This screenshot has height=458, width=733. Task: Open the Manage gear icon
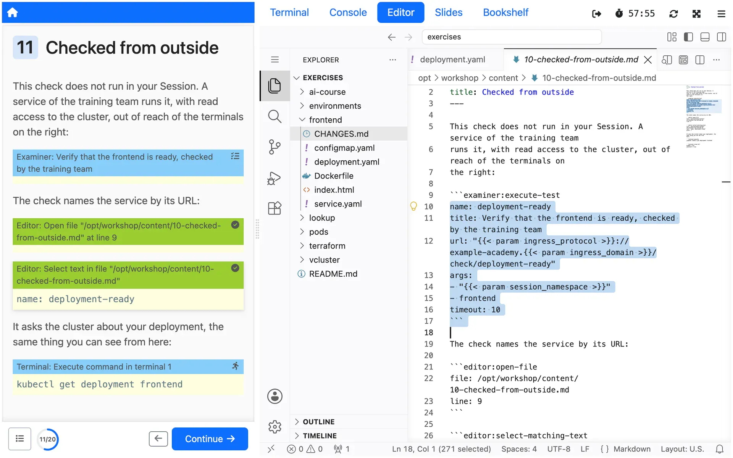coord(274,427)
